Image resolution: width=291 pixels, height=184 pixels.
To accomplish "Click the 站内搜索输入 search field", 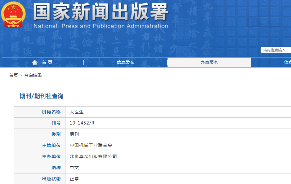I will [x=276, y=50].
